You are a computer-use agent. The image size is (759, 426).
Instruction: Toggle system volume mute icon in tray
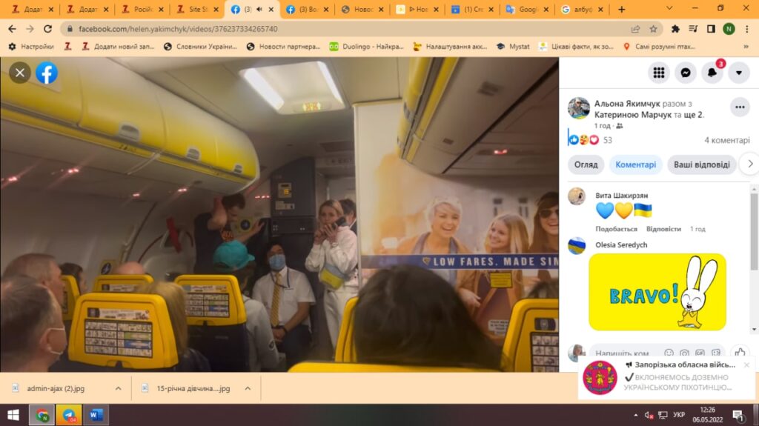[x=648, y=415]
